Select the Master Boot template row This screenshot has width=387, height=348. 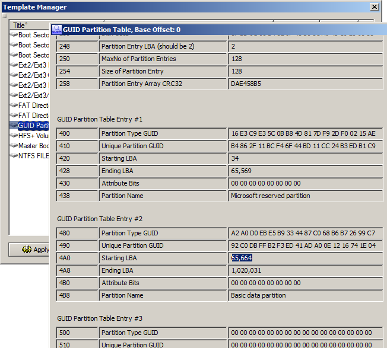pos(29,146)
